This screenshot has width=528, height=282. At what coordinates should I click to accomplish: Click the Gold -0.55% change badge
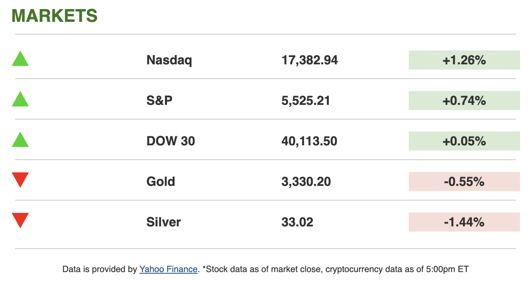pyautogui.click(x=464, y=182)
